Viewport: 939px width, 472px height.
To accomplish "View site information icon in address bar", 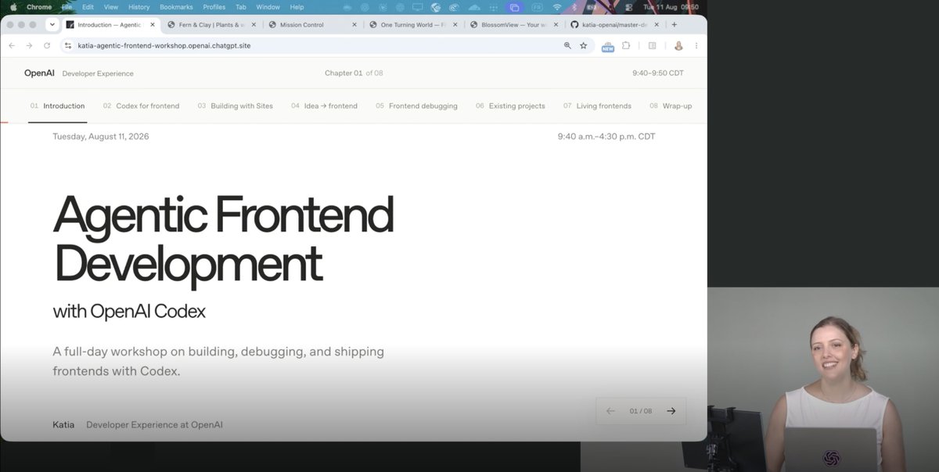I will (x=68, y=46).
